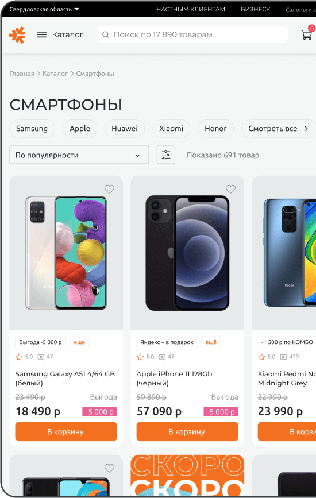The width and height of the screenshot is (316, 498).
Task: Expand brands with Смотреть все chevron
Action: pyautogui.click(x=306, y=128)
